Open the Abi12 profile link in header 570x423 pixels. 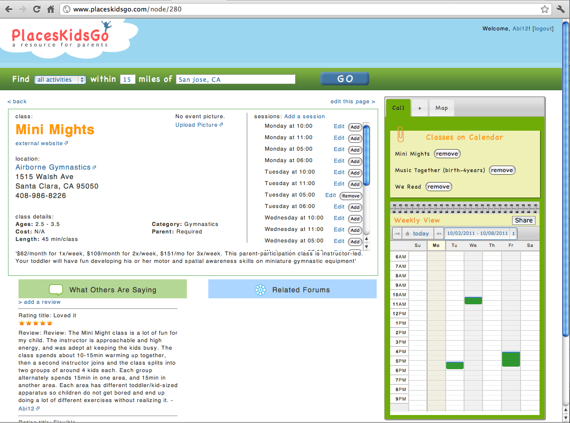click(521, 29)
